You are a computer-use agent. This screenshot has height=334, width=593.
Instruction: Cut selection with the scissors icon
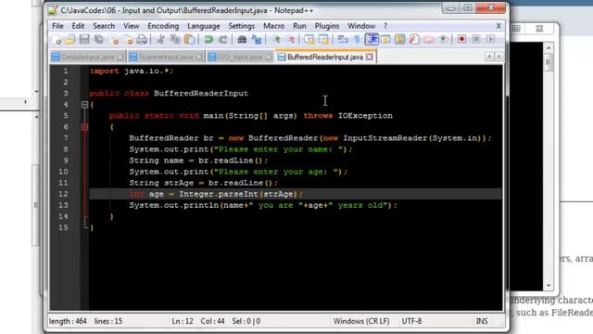coord(160,39)
